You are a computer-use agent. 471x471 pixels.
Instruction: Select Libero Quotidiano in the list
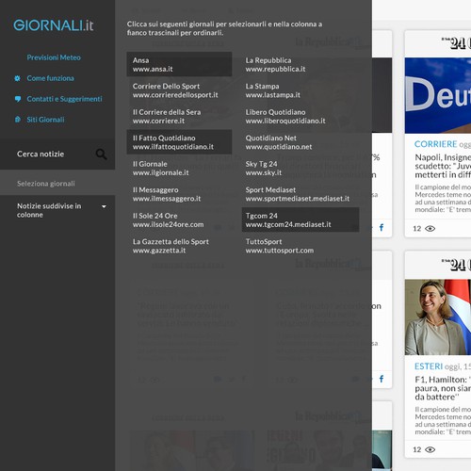300,116
